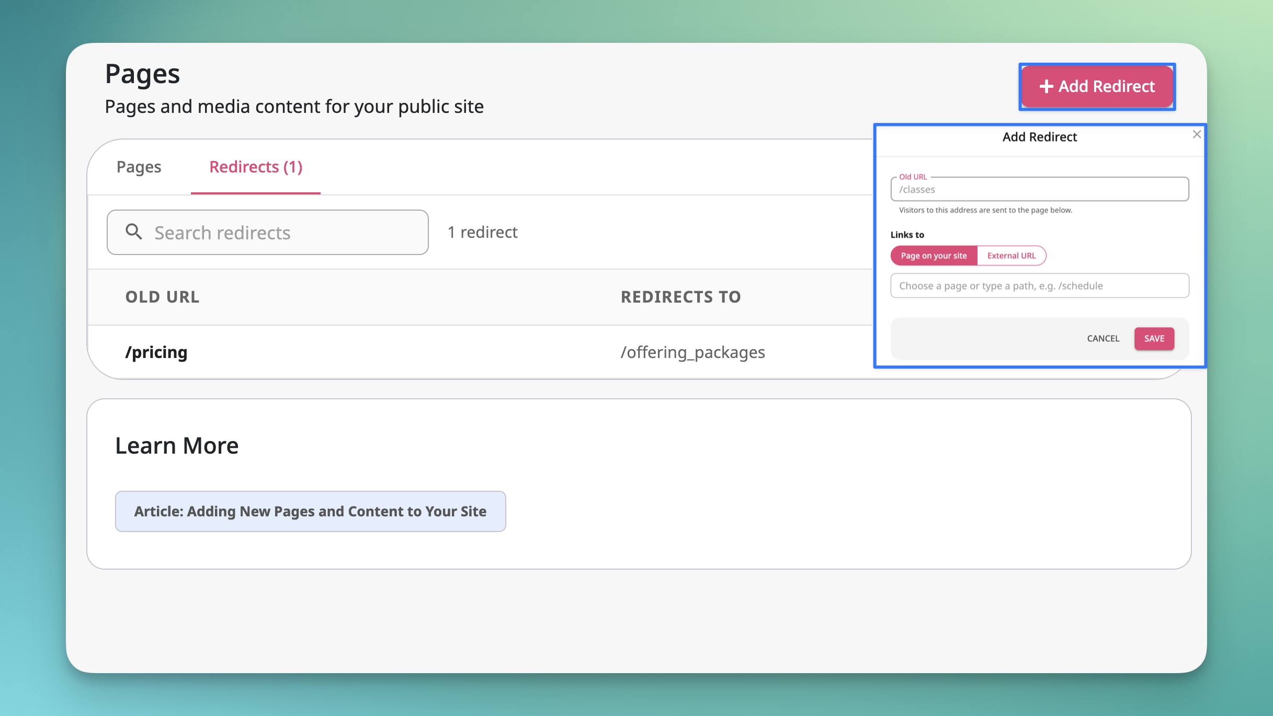The width and height of the screenshot is (1273, 716).
Task: Click the REDIRECTS TO column header
Action: click(x=681, y=297)
